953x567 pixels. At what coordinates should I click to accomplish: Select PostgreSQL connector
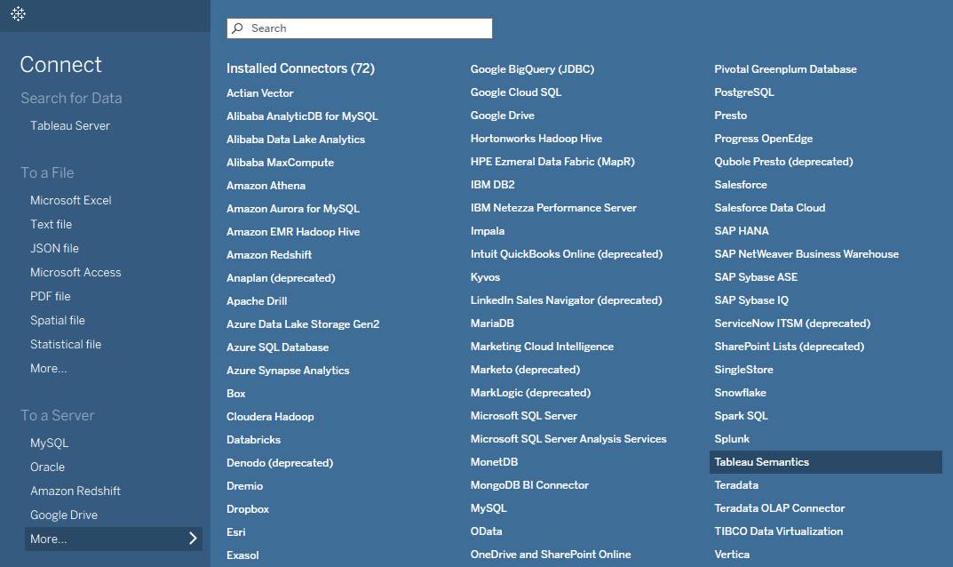[x=744, y=92]
